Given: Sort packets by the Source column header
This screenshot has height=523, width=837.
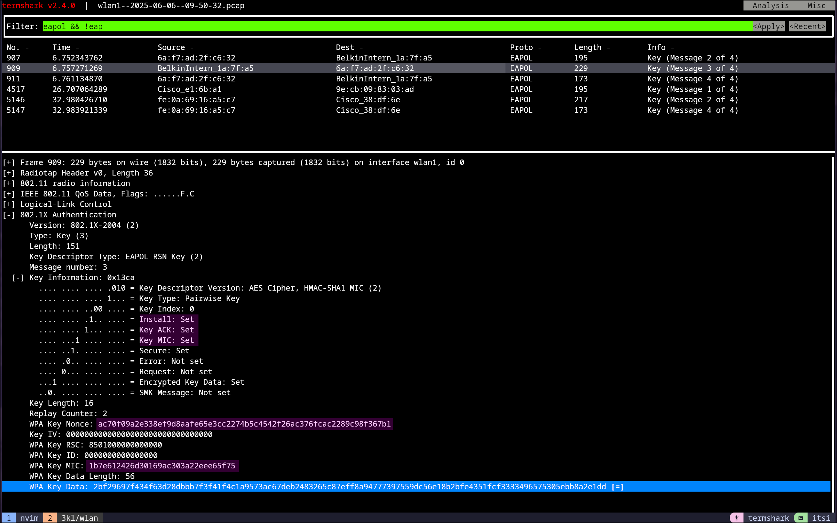Looking at the screenshot, I should [x=176, y=47].
